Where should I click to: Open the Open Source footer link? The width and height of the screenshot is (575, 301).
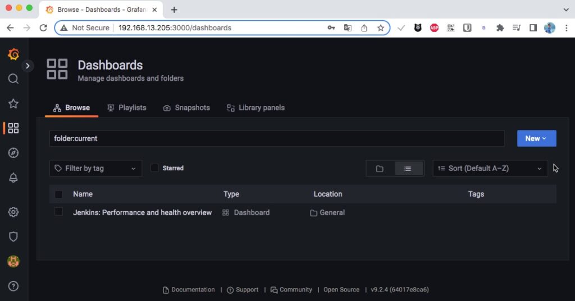[x=341, y=290]
